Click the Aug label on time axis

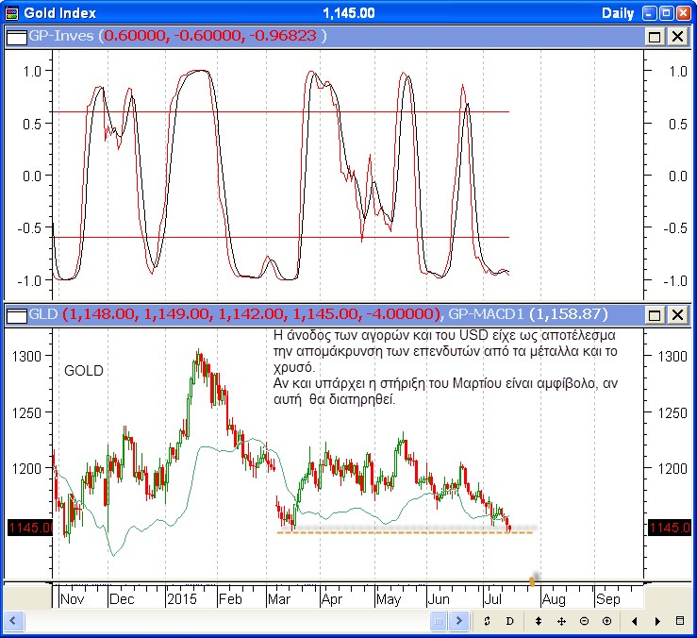click(554, 599)
